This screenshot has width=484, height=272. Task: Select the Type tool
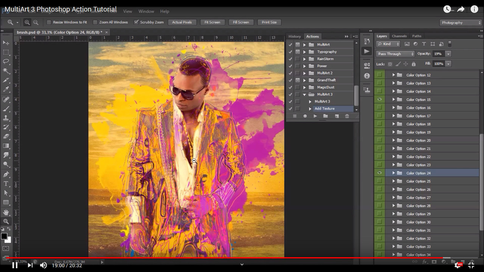click(x=6, y=184)
